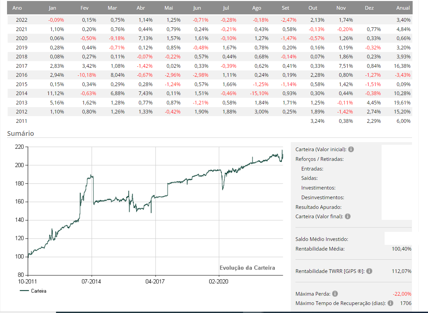Show info for Máximo Tempo de Recuperação
Image resolution: width=428 pixels, height=313 pixels.
pos(390,303)
